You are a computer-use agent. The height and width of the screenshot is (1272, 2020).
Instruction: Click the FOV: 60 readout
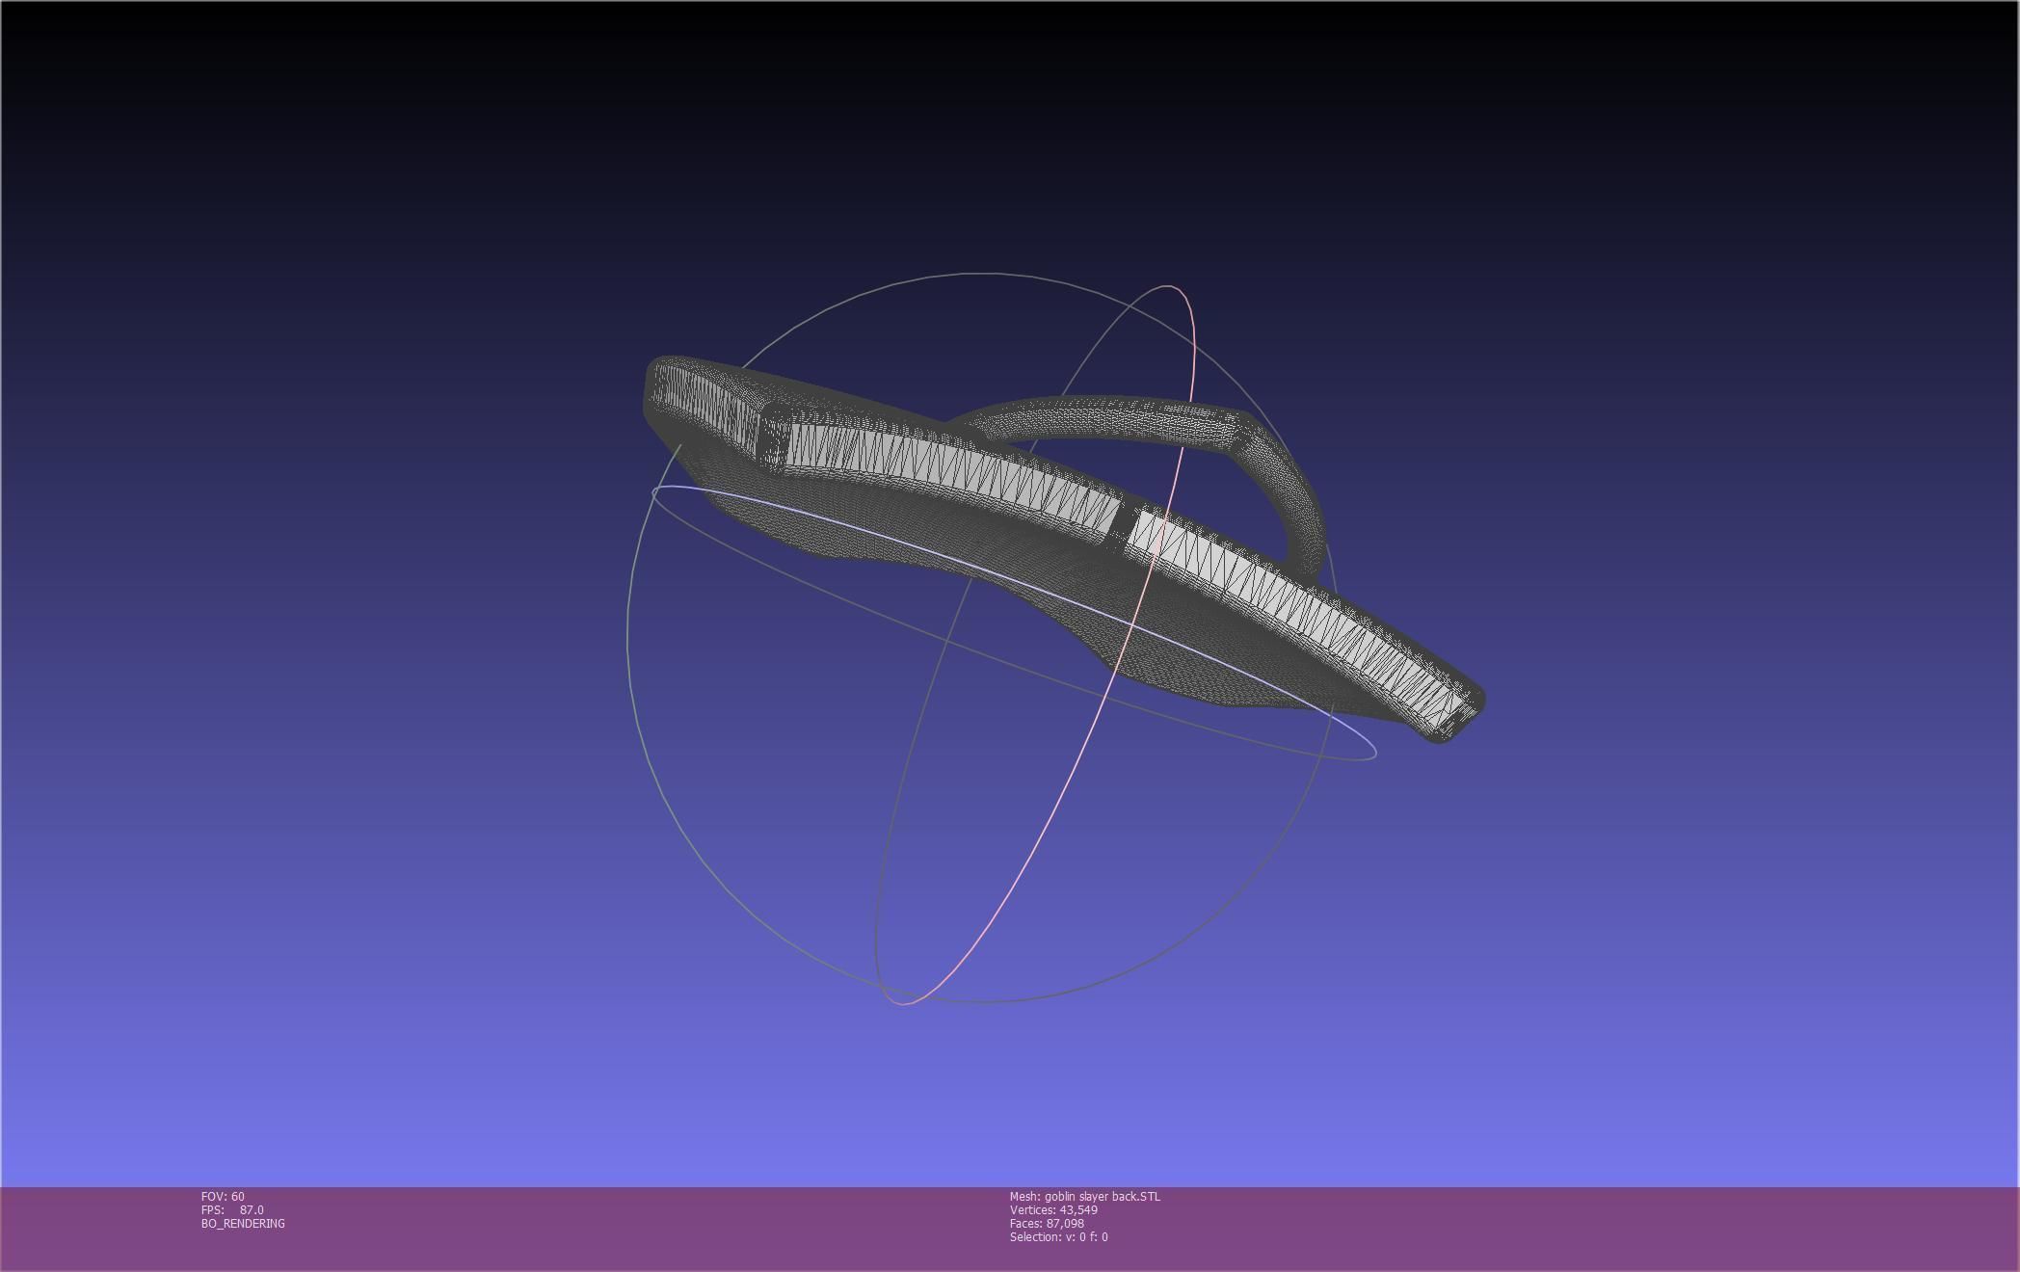(223, 1197)
